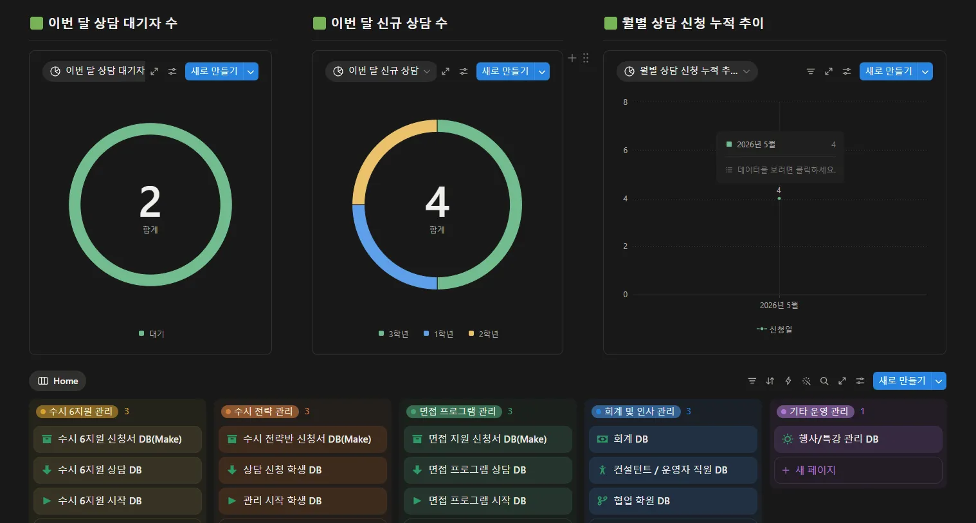Viewport: 976px width, 523px height.
Task: Open the 이번 달 상담 대기자 view tab
Action: [95, 71]
